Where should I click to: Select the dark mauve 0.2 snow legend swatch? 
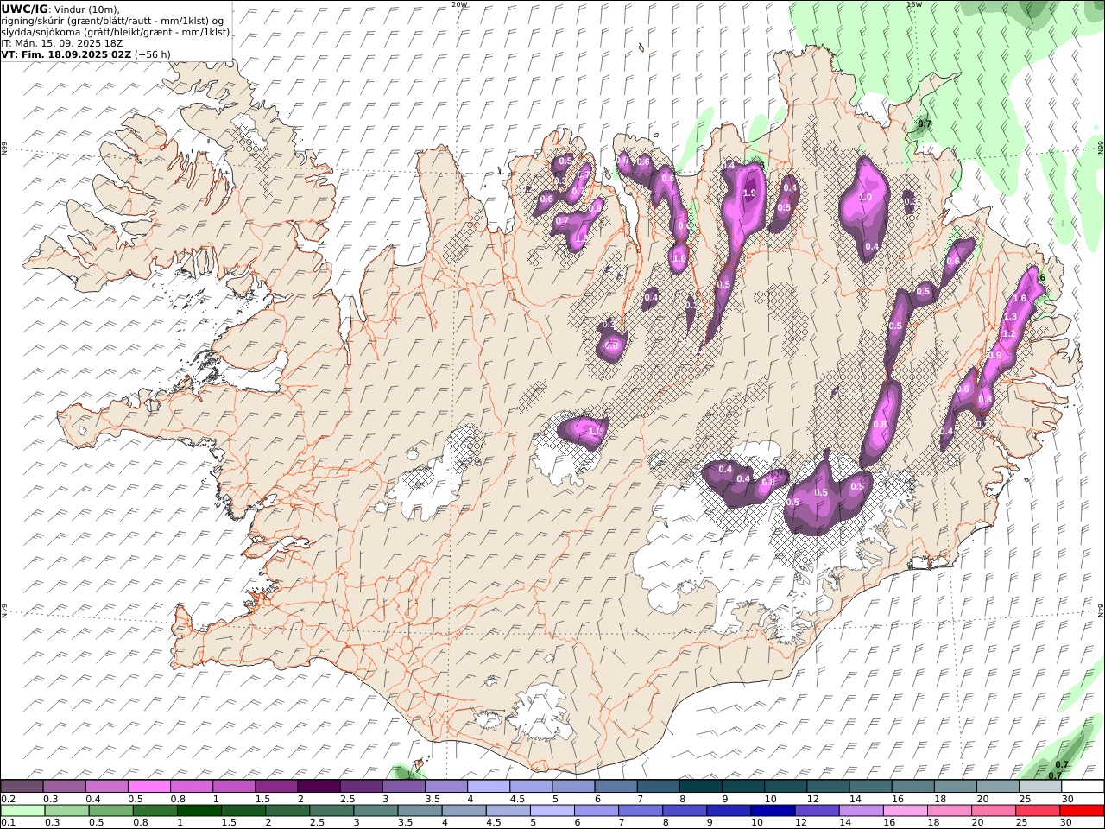pos(22,786)
